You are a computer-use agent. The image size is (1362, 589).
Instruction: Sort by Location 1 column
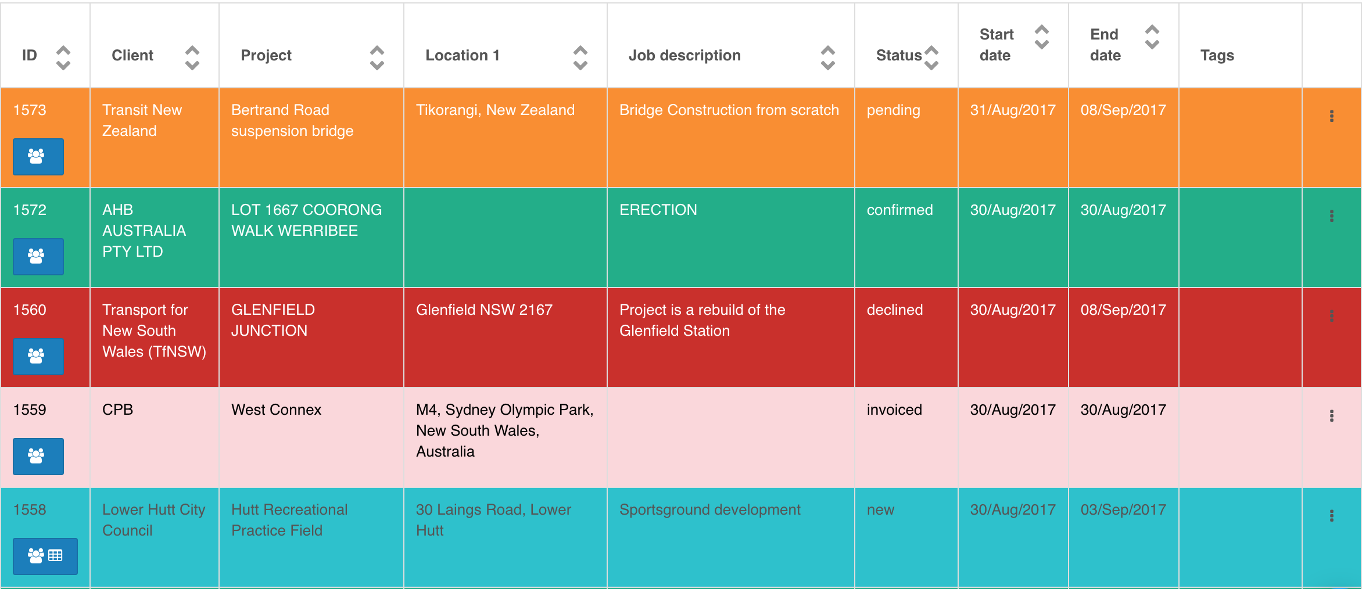coord(580,58)
